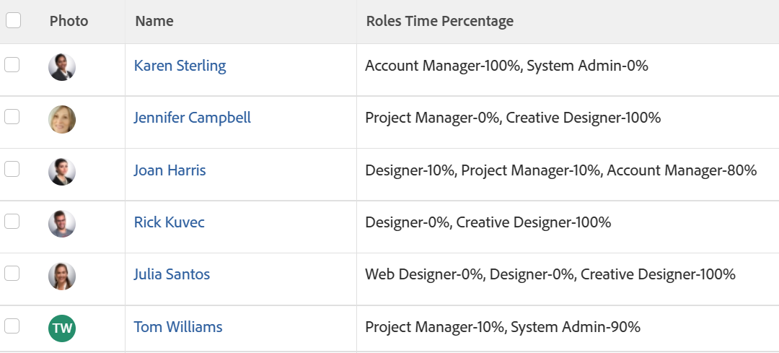The height and width of the screenshot is (353, 779).
Task: Select the Rick Kuvec row checkbox
Action: coord(12,222)
